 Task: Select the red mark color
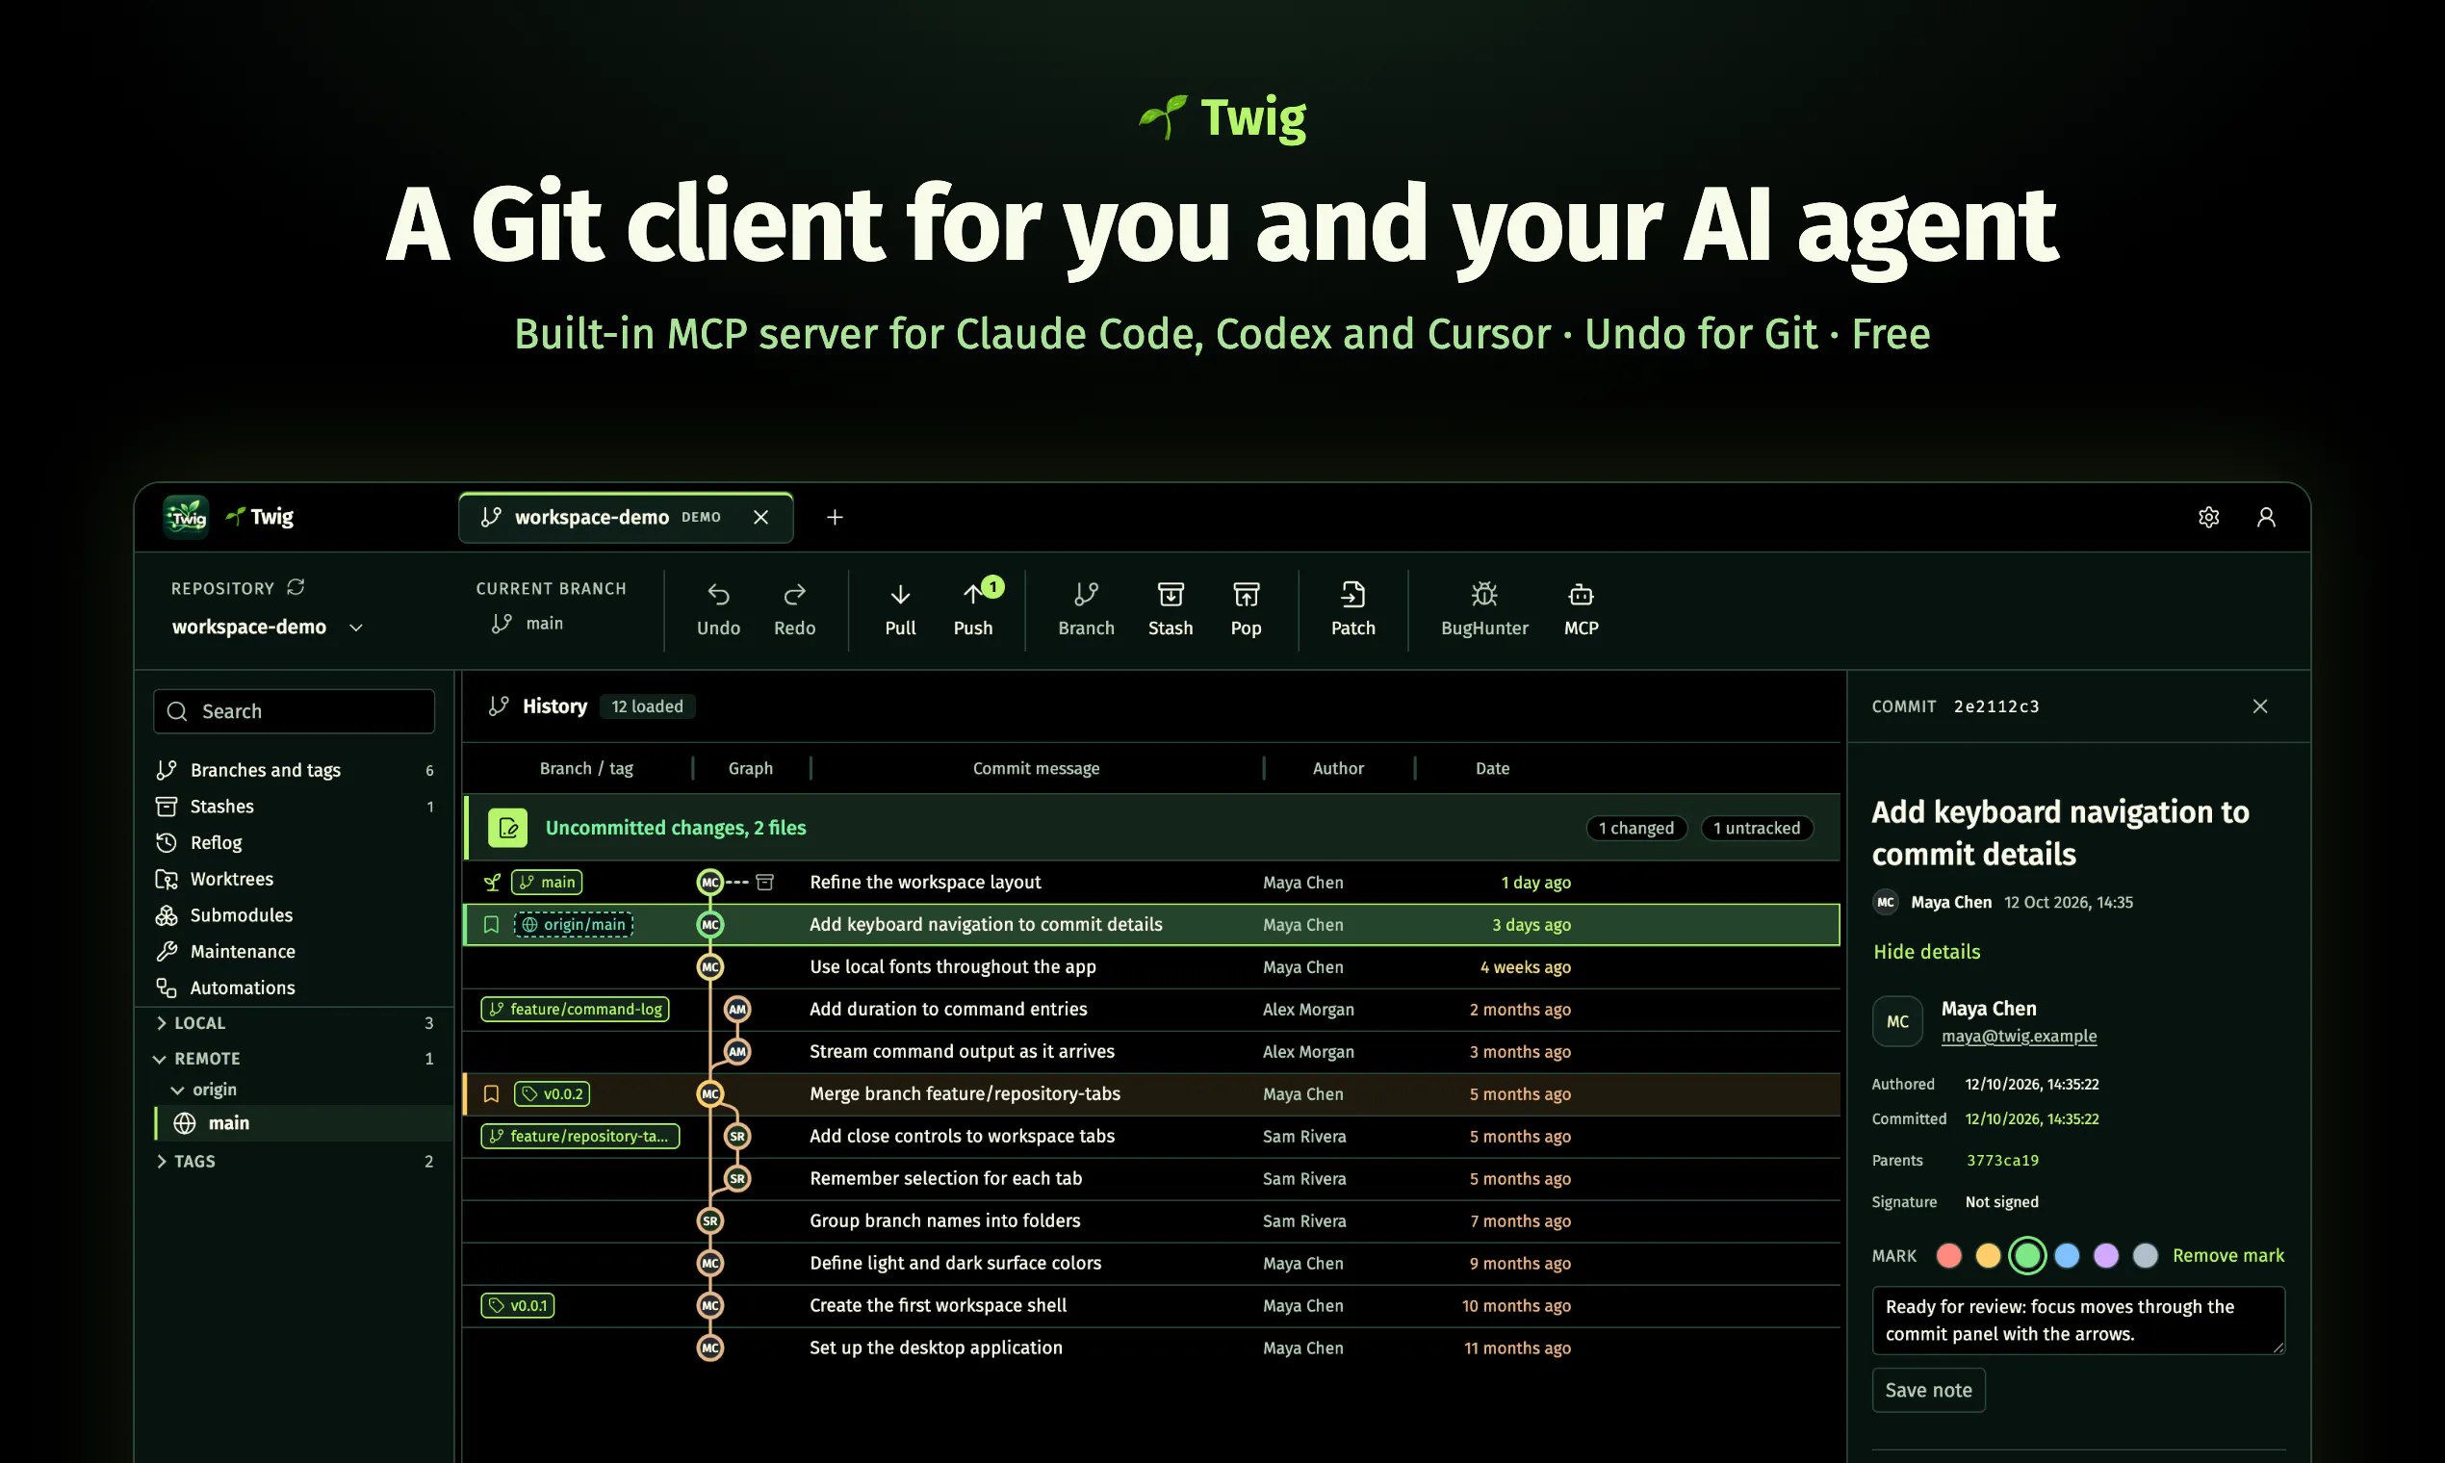[x=1948, y=1255]
